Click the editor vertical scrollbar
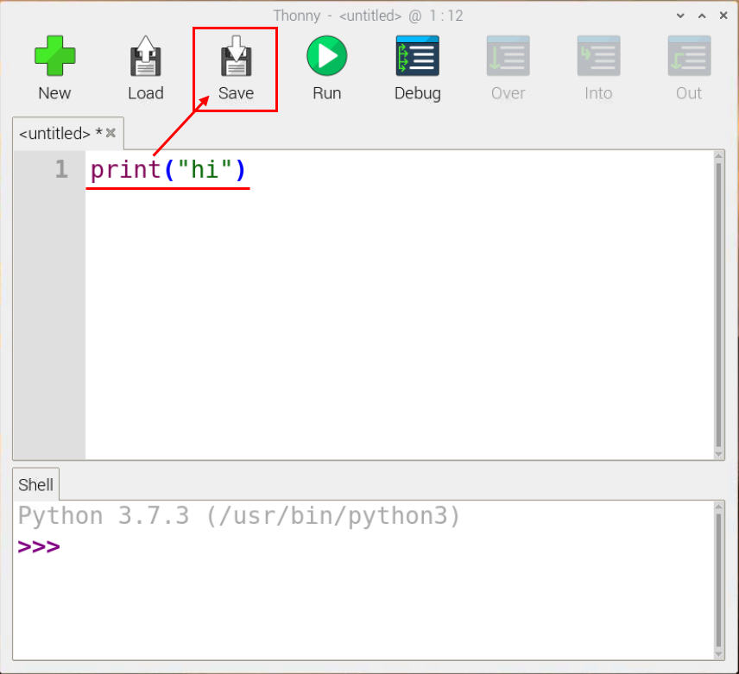Screen dimensions: 739x674 [719, 305]
